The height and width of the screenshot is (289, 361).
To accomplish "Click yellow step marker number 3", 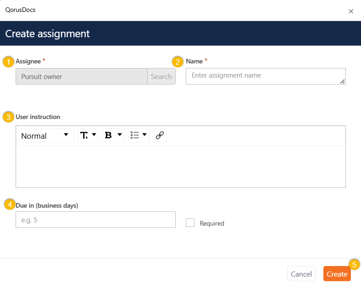I will (8, 117).
